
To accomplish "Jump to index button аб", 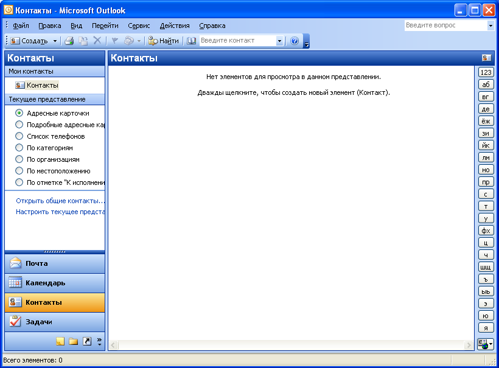I will (486, 85).
